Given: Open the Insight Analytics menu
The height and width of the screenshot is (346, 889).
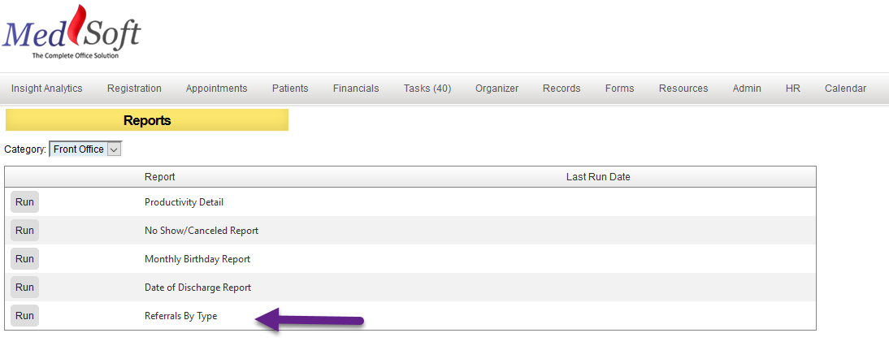Looking at the screenshot, I should (x=46, y=89).
